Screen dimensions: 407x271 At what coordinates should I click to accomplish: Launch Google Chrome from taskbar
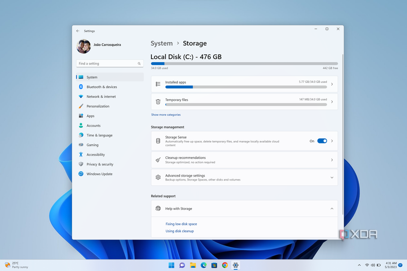click(225, 265)
